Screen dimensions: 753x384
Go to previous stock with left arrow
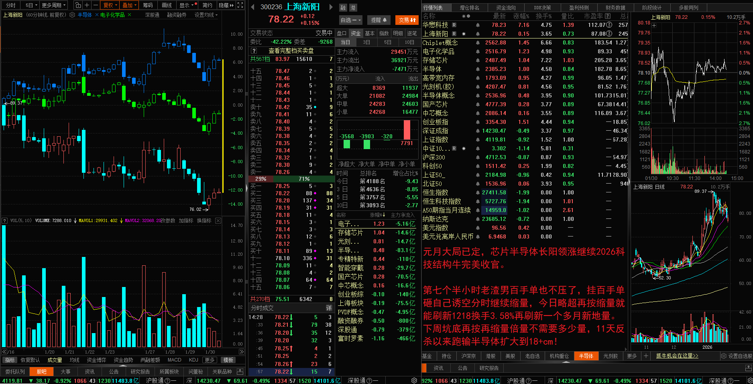253,7
